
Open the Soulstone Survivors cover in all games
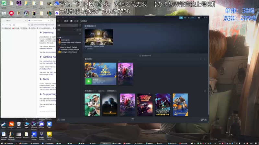(163, 105)
